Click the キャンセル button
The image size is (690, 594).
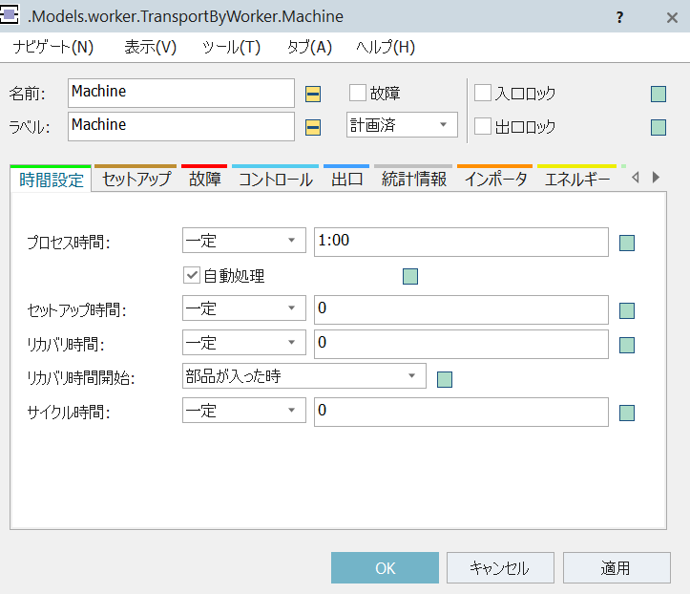pyautogui.click(x=500, y=567)
